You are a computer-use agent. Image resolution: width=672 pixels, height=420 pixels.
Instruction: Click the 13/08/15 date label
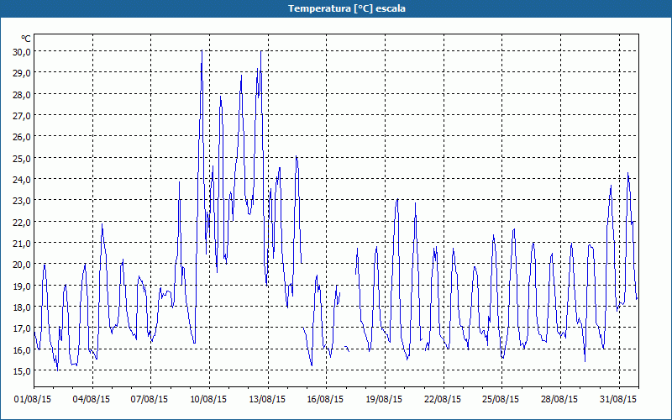(x=267, y=399)
